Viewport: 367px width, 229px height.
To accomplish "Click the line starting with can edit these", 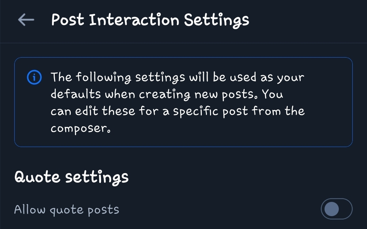I will [177, 111].
